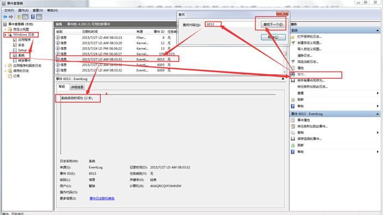383x215 pixels.
Task: Sort by the 事件 ID column header
Action: [x=159, y=32]
